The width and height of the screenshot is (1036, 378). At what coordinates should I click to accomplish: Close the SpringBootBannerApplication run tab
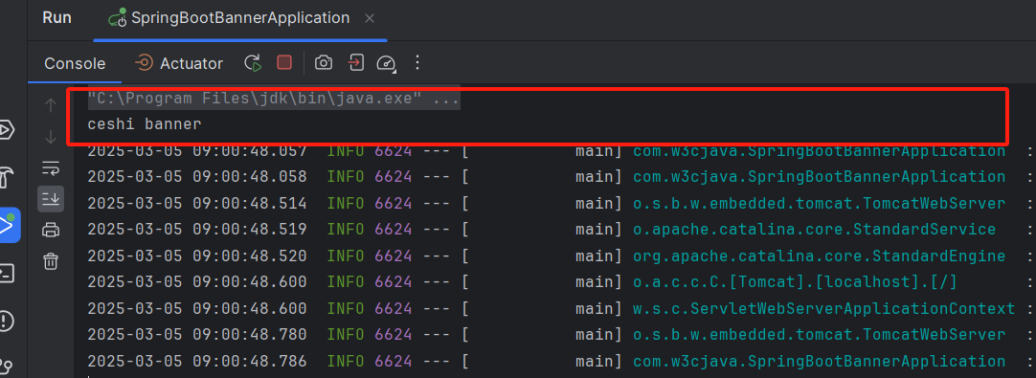[370, 18]
